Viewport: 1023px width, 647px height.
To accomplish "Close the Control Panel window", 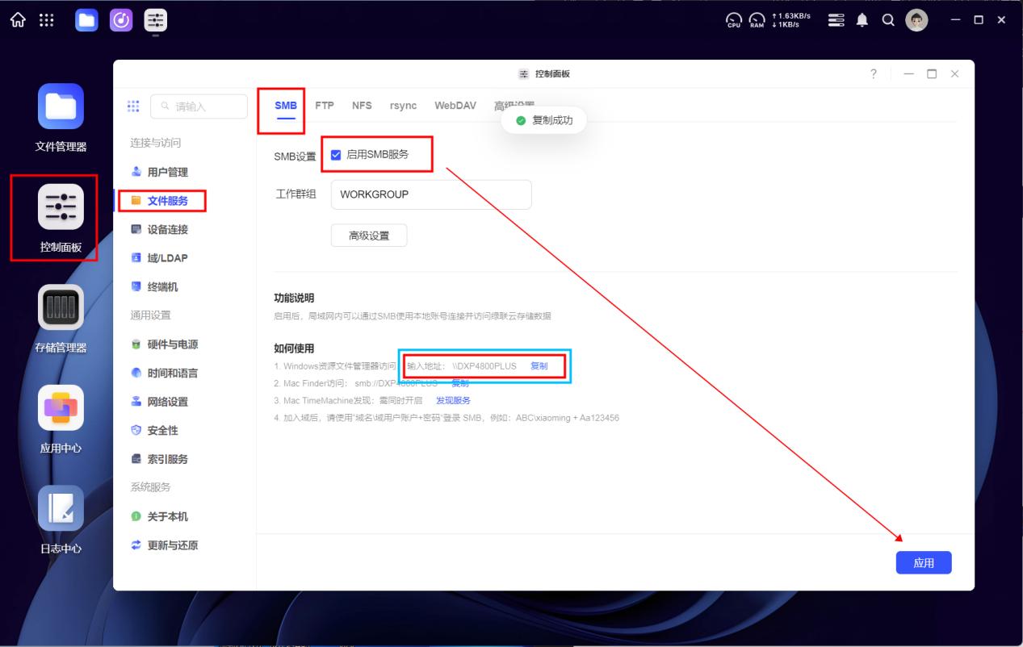I will 954,74.
